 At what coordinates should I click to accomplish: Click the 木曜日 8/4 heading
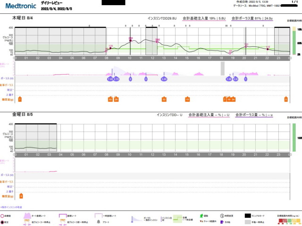pos(22,18)
